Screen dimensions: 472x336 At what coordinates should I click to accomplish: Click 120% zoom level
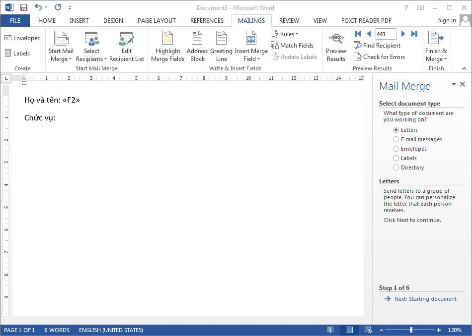point(455,330)
